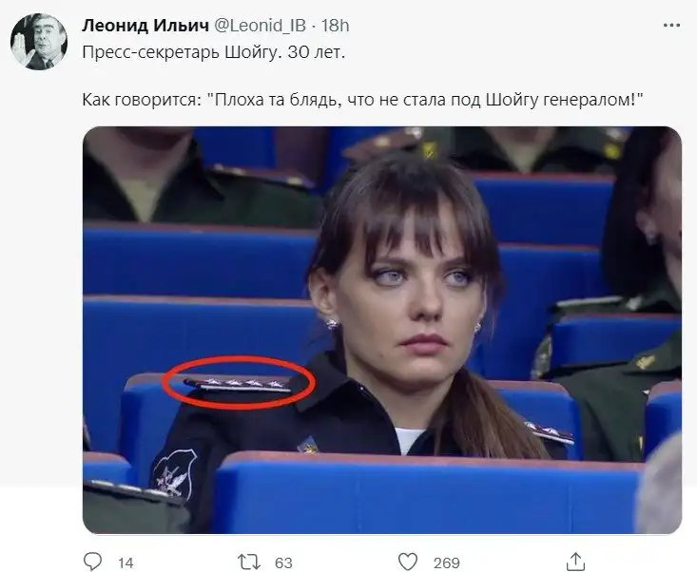Click the red-circled shoulder strap in the photo
The width and height of the screenshot is (697, 572).
click(x=240, y=384)
